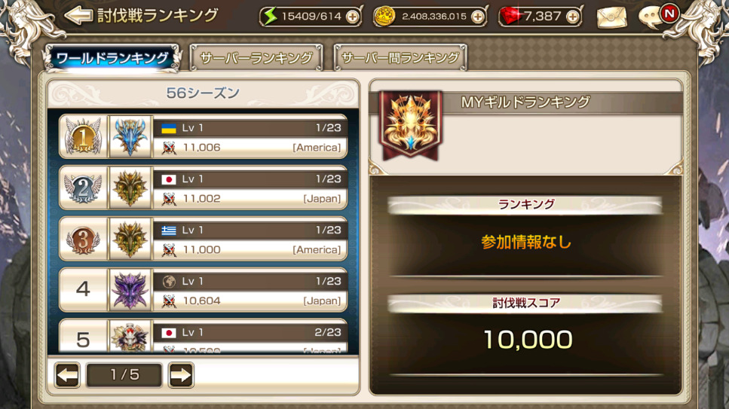Open first place guild entry with 11,006
The width and height of the screenshot is (729, 409).
(x=204, y=136)
